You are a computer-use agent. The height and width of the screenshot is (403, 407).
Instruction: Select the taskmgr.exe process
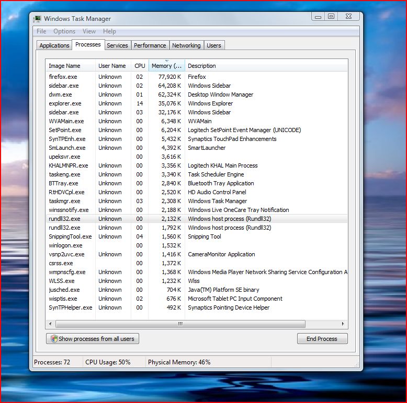[x=197, y=201]
